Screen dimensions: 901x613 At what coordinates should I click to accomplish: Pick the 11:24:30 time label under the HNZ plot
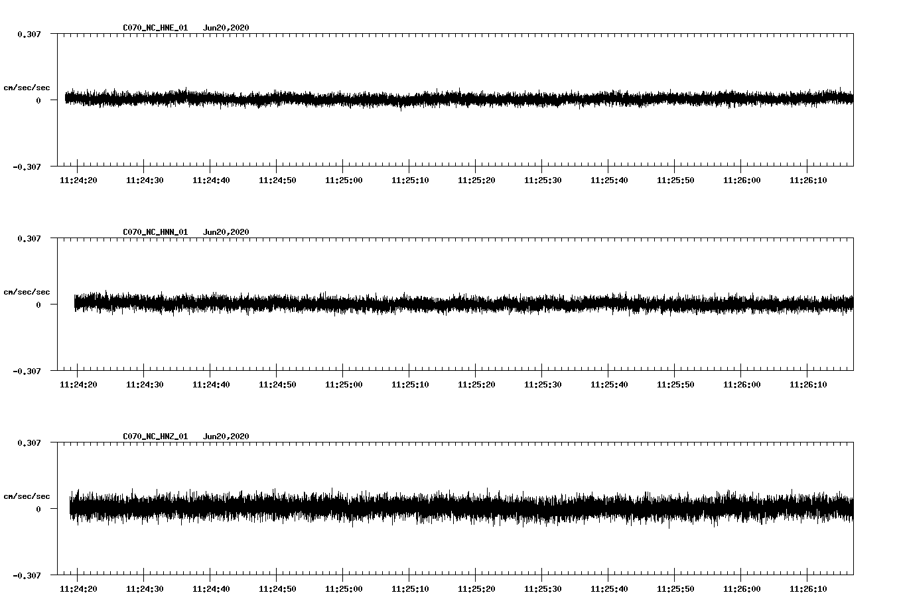[x=145, y=589]
